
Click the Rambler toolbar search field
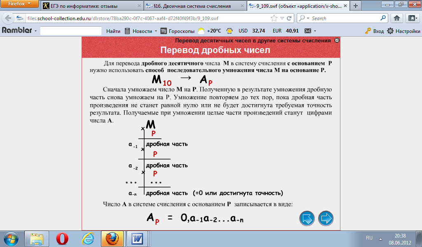coord(71,31)
